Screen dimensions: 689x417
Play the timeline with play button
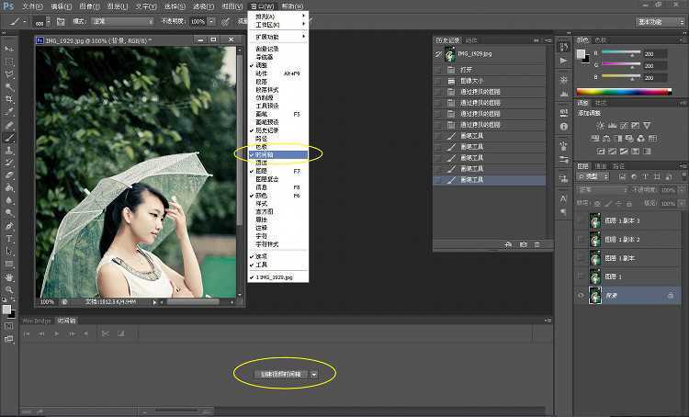[x=56, y=334]
